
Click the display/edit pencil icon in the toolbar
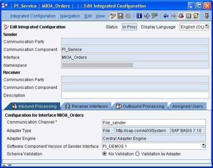(113, 16)
